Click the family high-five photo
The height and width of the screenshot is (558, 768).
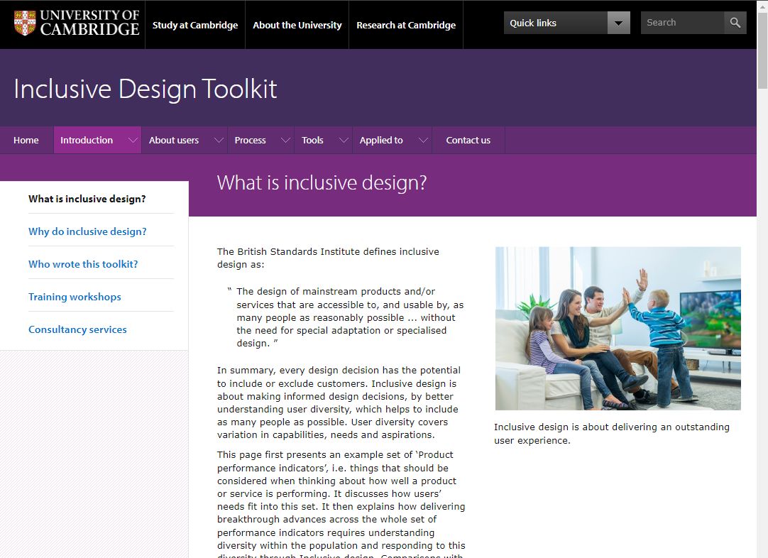[618, 328]
